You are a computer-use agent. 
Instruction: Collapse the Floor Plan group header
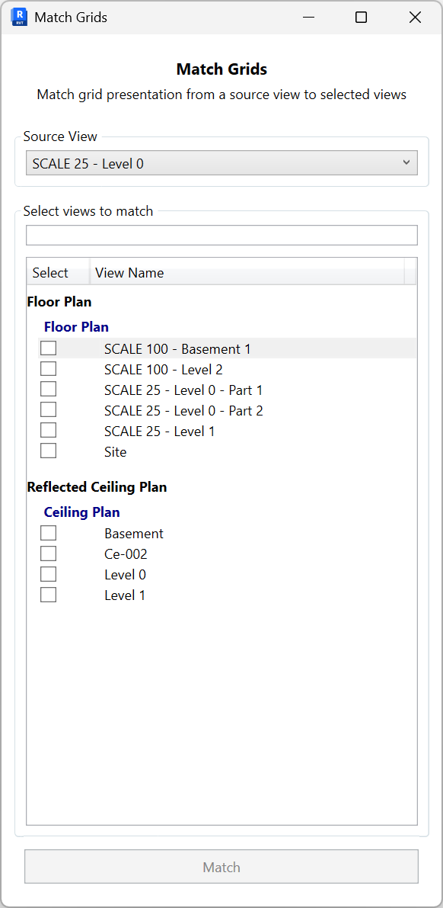pyautogui.click(x=59, y=302)
